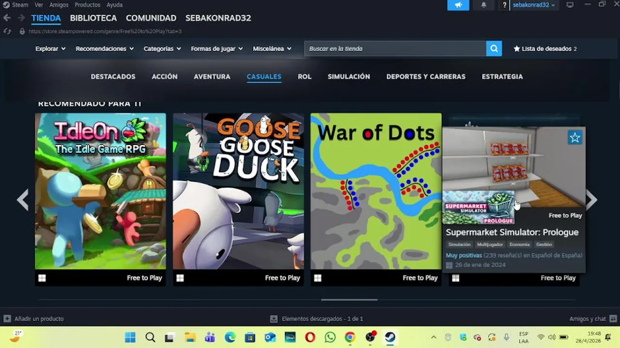Show previous recommended games with left arrow
The image size is (620, 348).
[23, 200]
